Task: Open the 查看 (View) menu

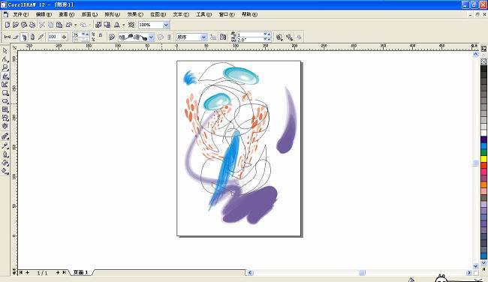Action: pyautogui.click(x=67, y=14)
